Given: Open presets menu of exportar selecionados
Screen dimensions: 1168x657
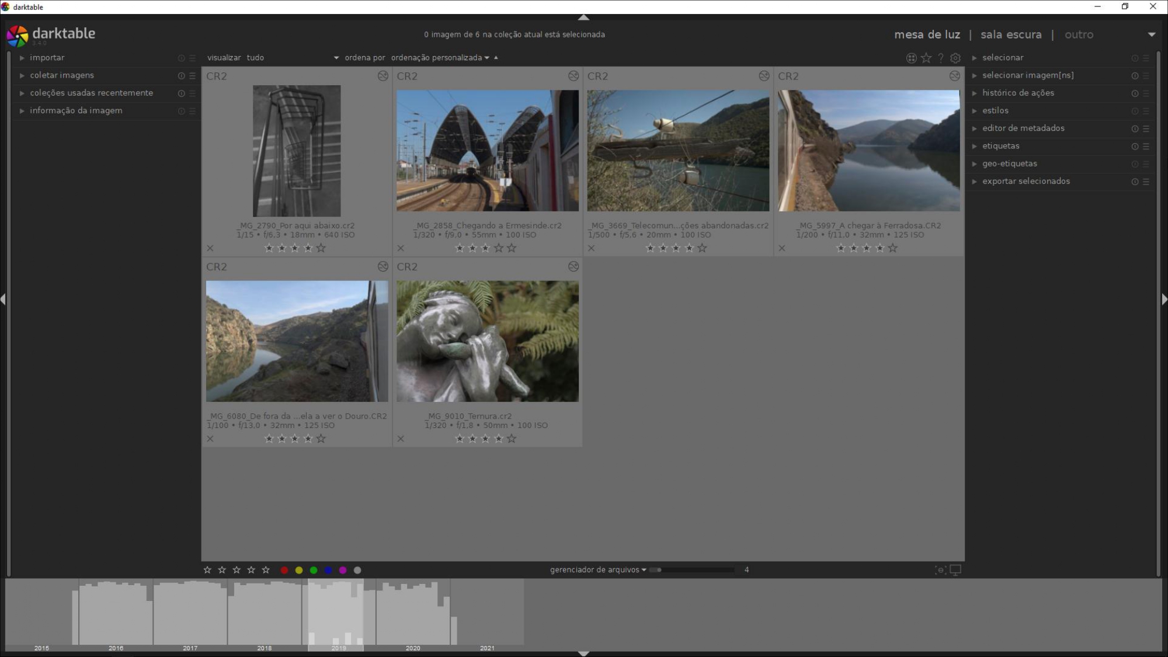Looking at the screenshot, I should (x=1146, y=182).
